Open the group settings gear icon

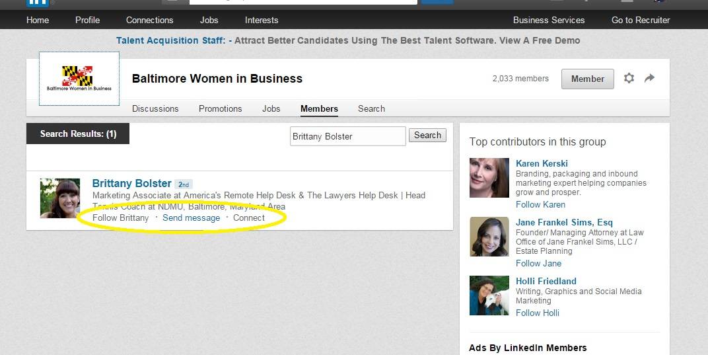629,78
